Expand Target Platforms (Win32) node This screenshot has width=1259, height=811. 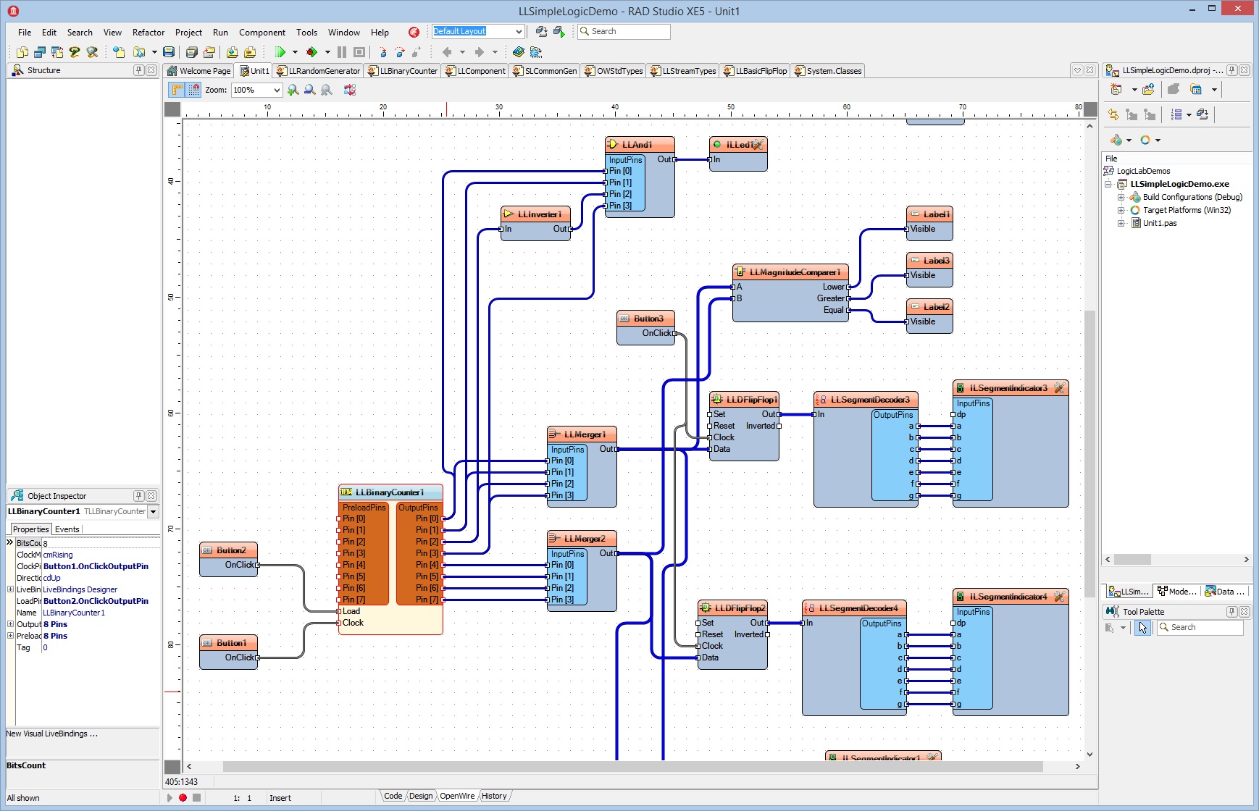1121,210
